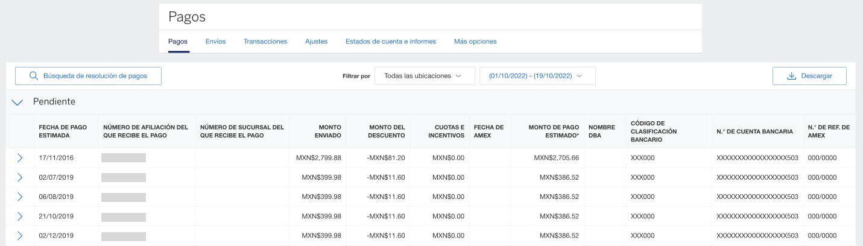Click the Descargar button
The width and height of the screenshot is (863, 246).
[x=809, y=76]
